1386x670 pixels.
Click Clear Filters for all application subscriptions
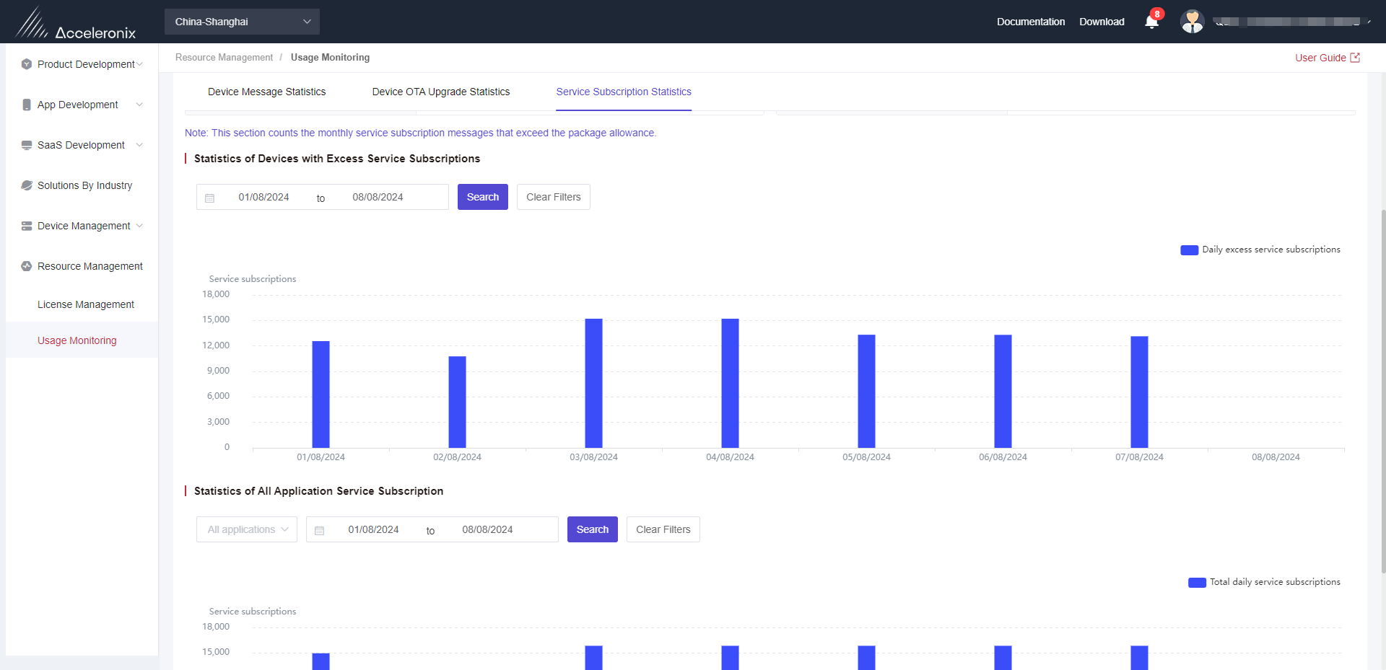click(663, 529)
